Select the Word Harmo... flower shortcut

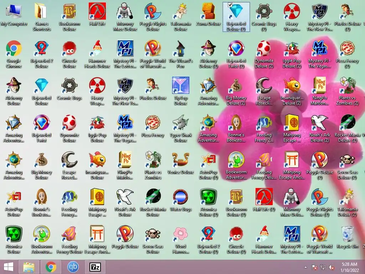point(181,239)
